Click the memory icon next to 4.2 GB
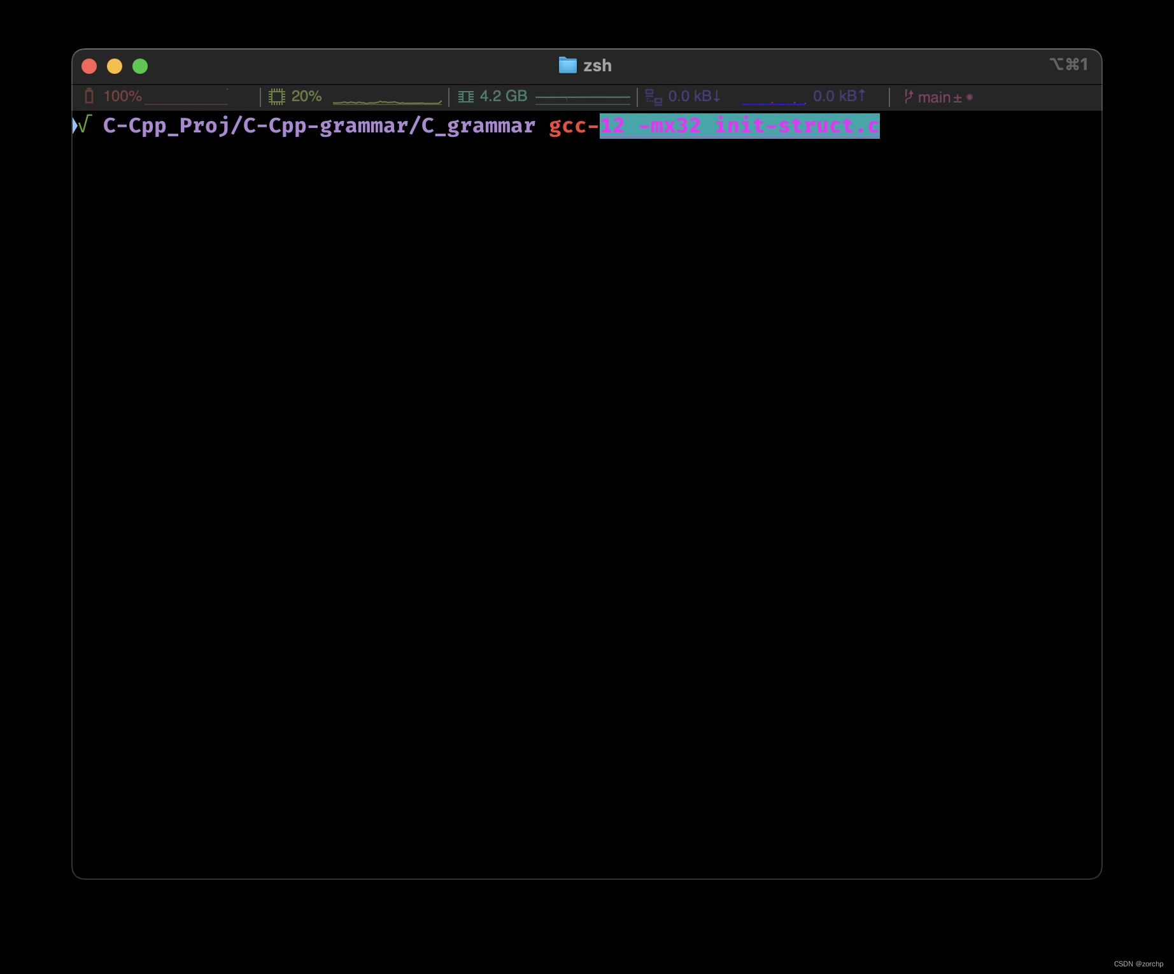Image resolution: width=1174 pixels, height=974 pixels. 466,97
